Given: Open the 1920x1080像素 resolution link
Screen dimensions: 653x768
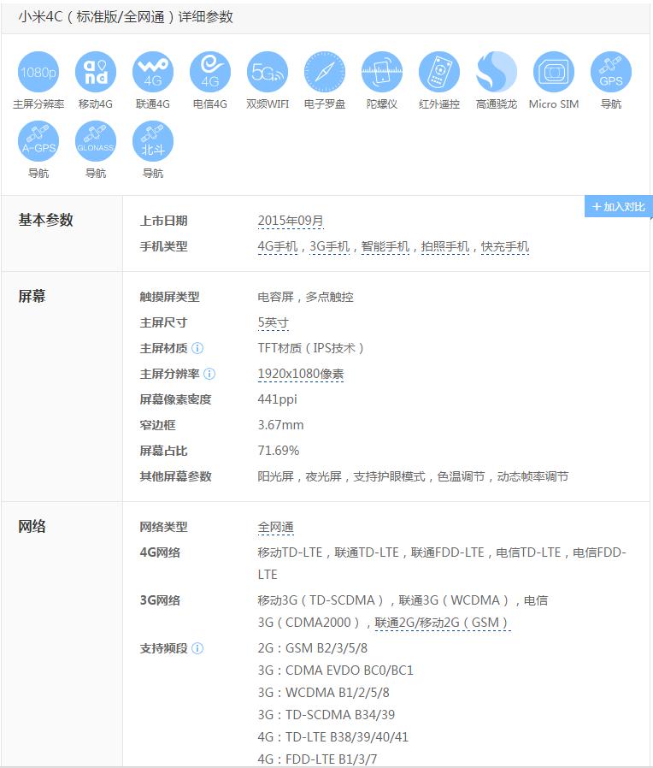Looking at the screenshot, I should [x=301, y=374].
